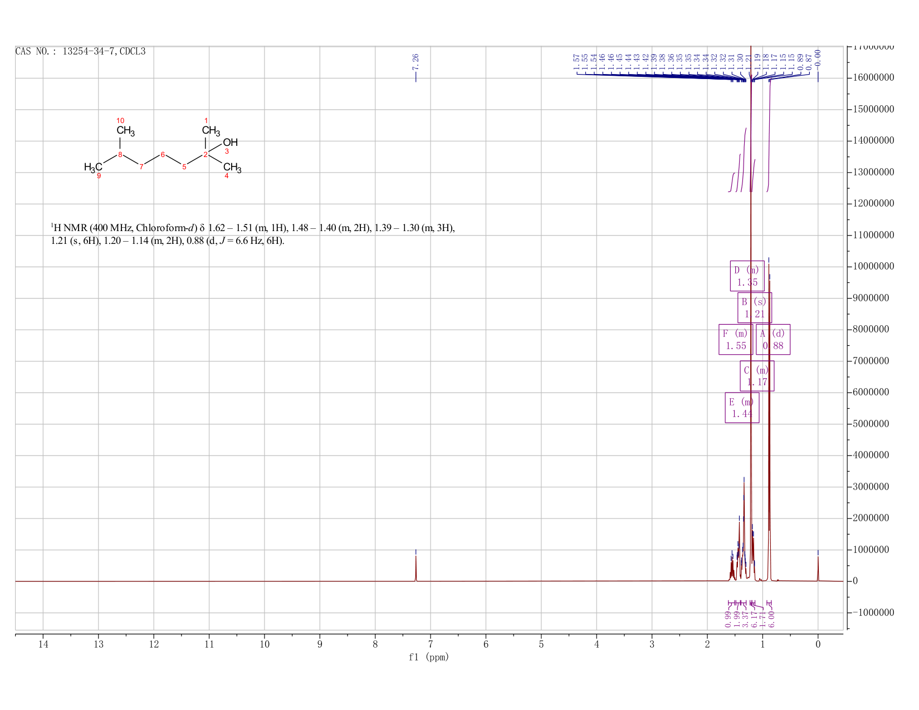Click the 1 tick label on ppm axis
Viewport: 919px width, 710px height.
pos(762,644)
